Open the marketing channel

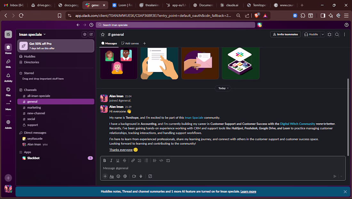(56, 107)
